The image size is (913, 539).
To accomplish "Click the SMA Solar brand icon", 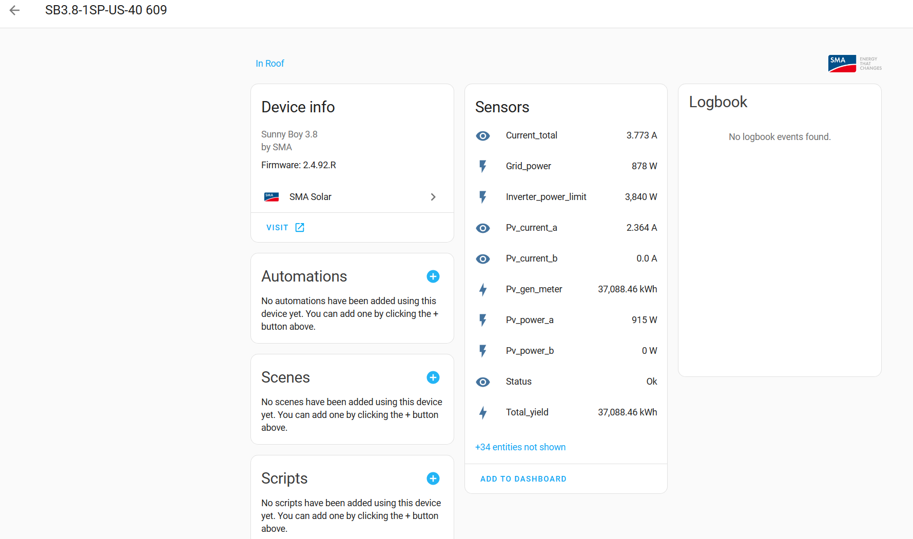I will 271,196.
